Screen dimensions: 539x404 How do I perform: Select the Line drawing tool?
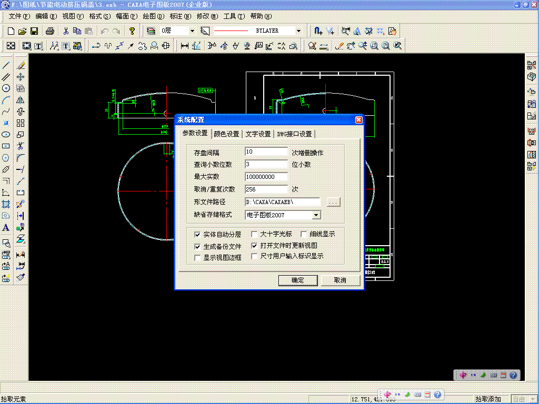6,65
